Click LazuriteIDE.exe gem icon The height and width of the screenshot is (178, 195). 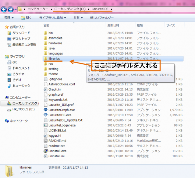[x=45, y=115]
